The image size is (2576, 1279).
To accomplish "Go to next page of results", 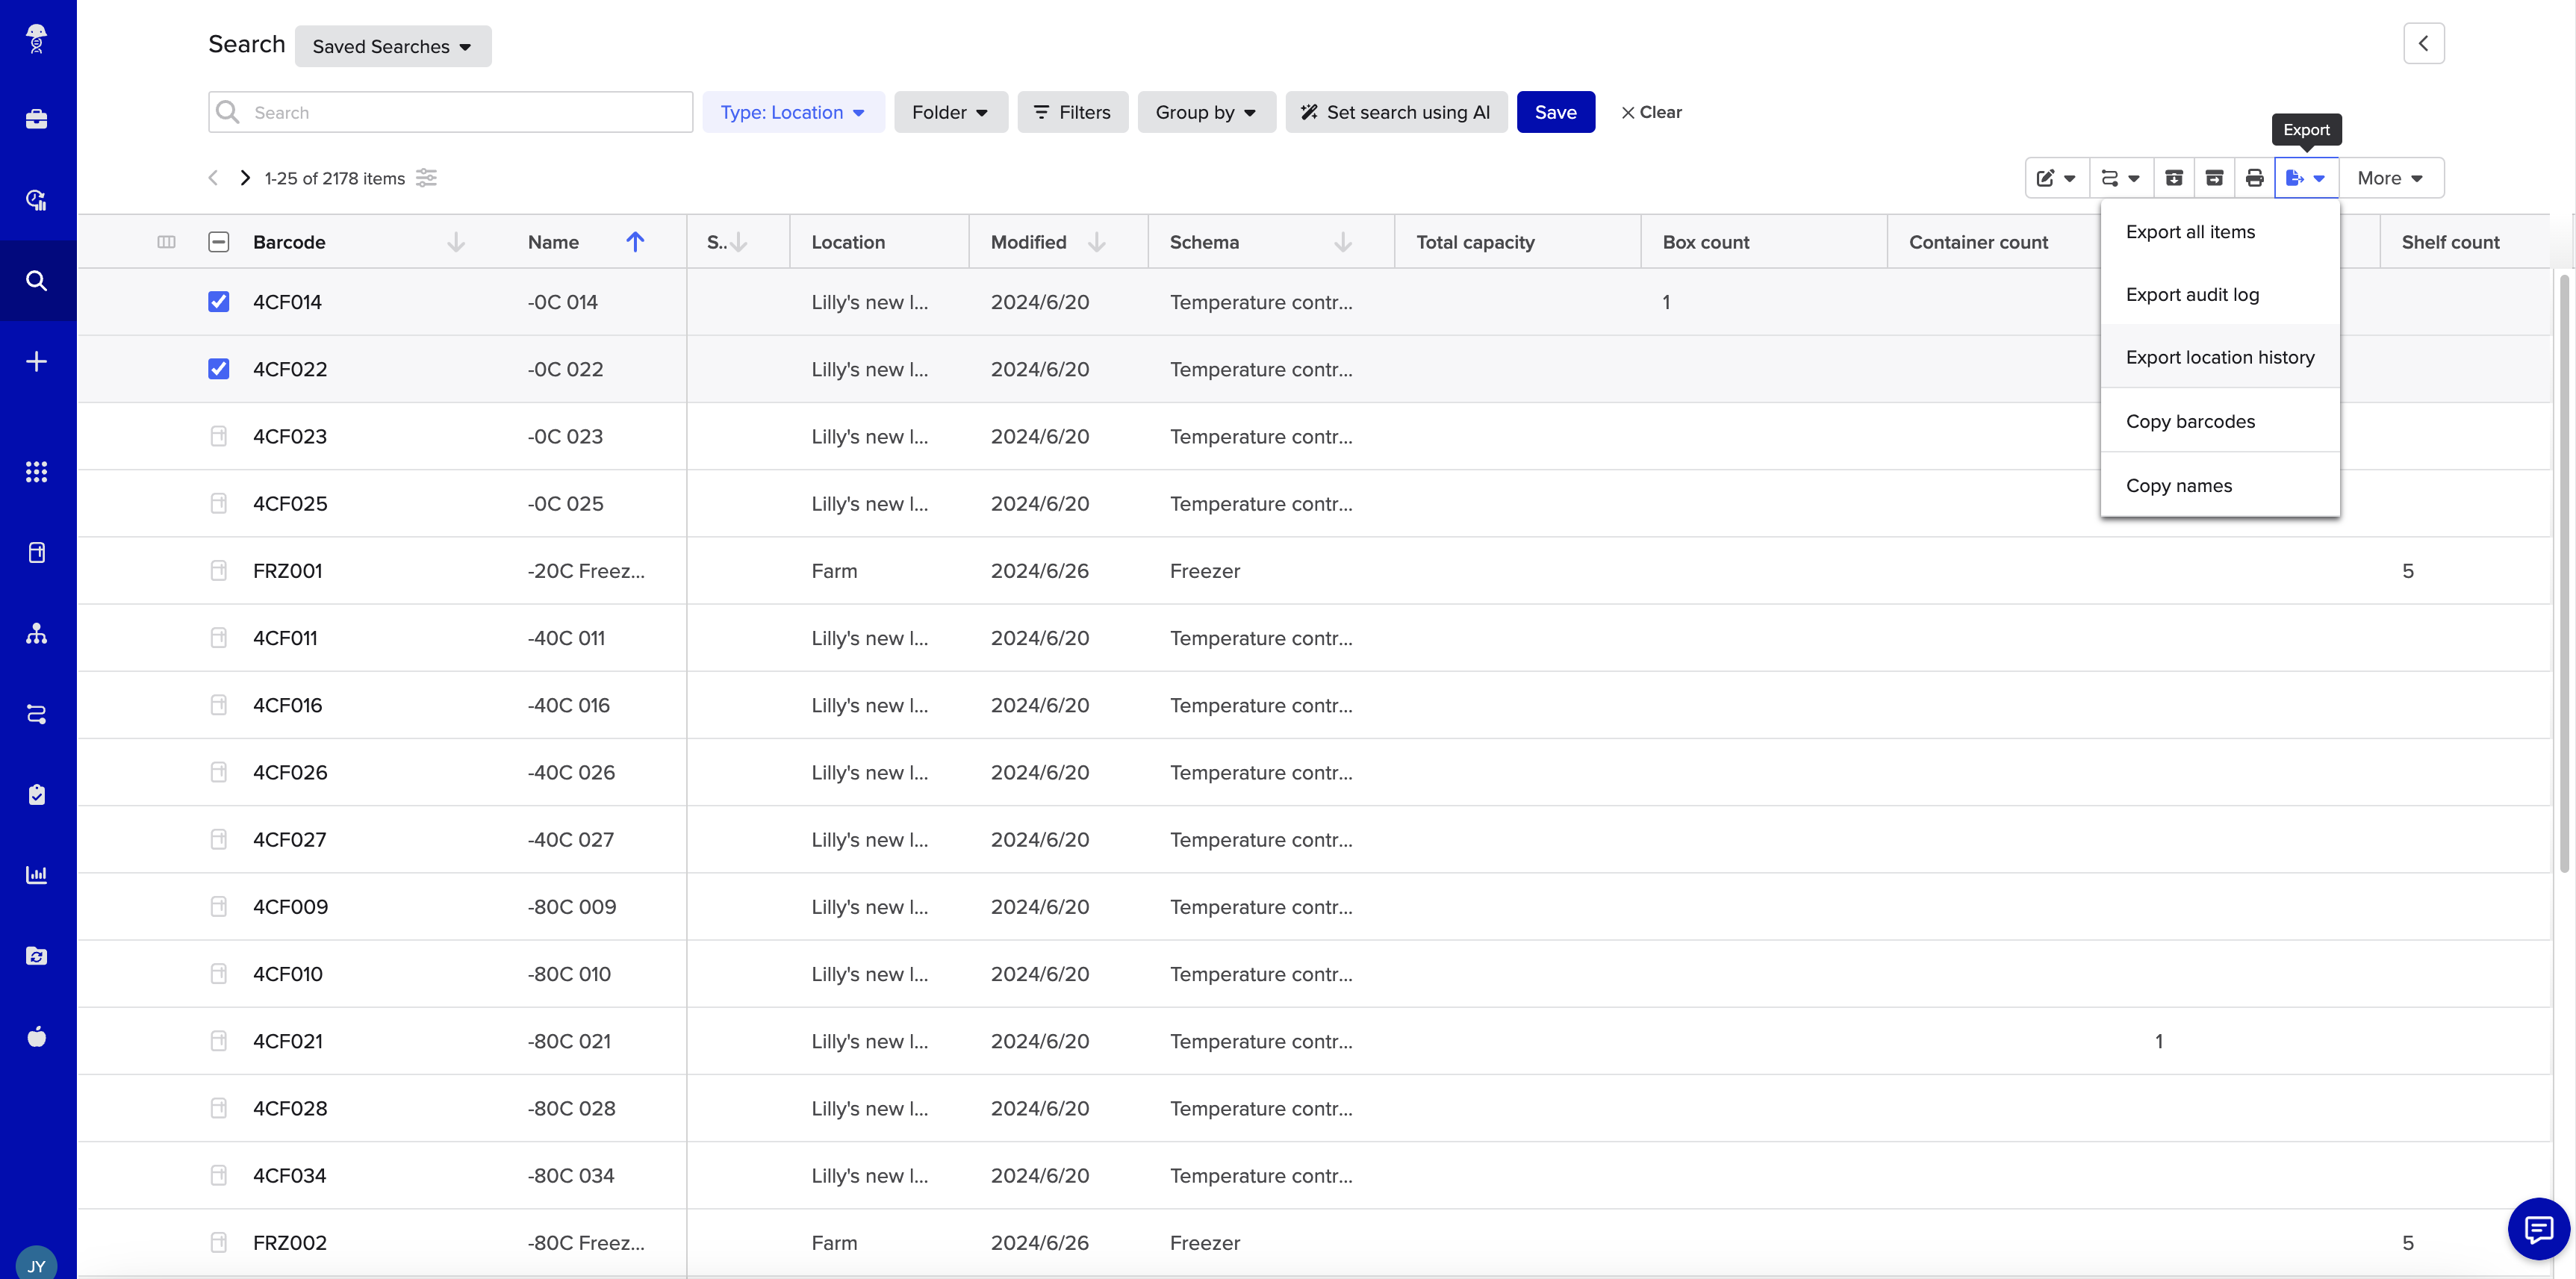I will click(245, 178).
